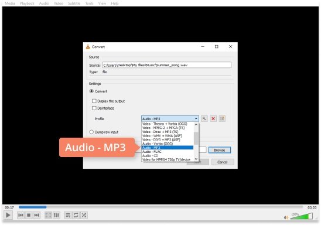Create new profile icon
The width and height of the screenshot is (321, 225).
222,118
